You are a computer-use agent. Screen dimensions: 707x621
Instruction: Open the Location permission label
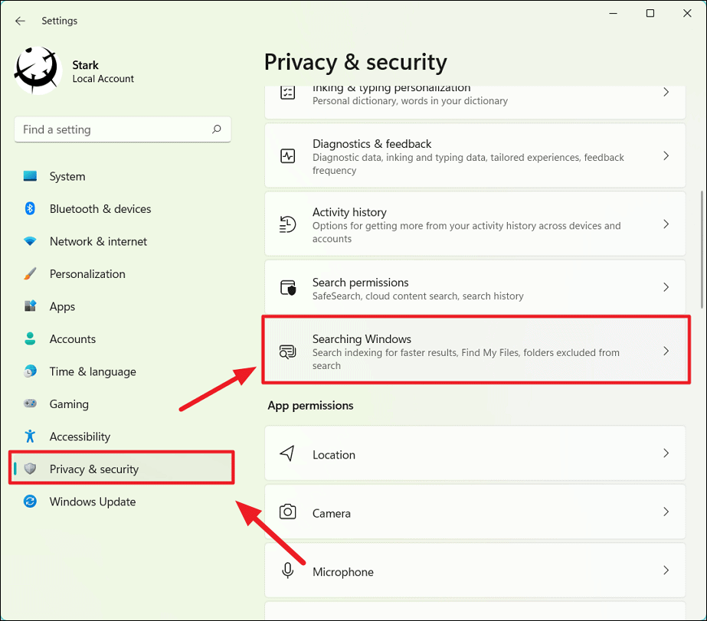pyautogui.click(x=334, y=455)
